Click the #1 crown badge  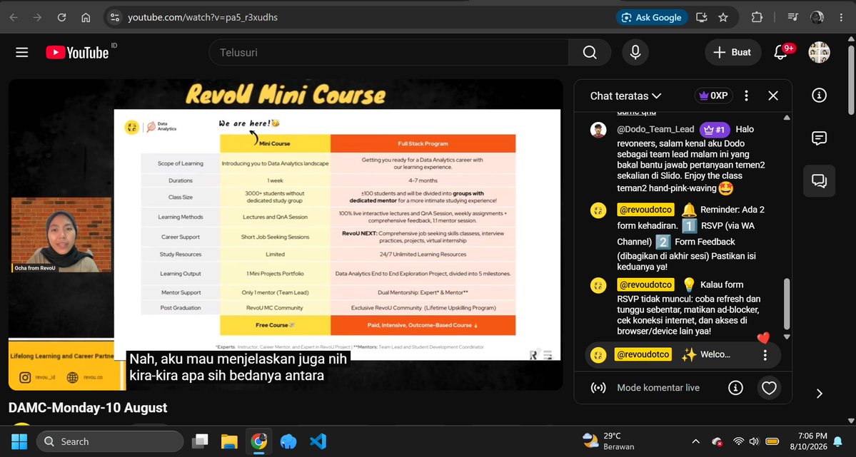(x=715, y=129)
